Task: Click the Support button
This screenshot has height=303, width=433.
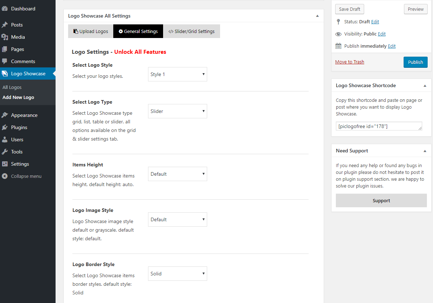Action: [x=381, y=200]
